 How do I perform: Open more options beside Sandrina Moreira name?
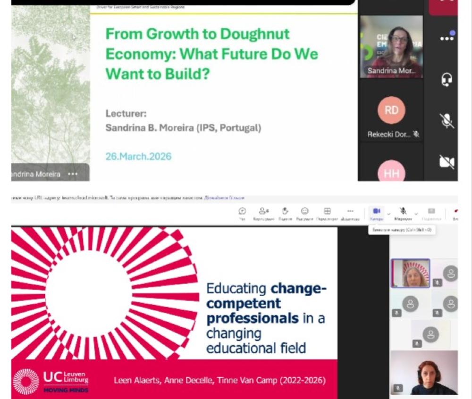click(x=73, y=174)
